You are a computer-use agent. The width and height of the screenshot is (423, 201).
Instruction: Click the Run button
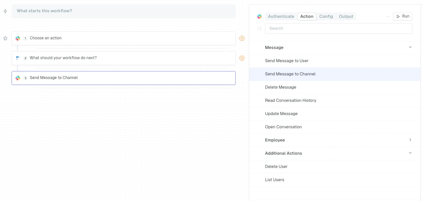coord(403,16)
